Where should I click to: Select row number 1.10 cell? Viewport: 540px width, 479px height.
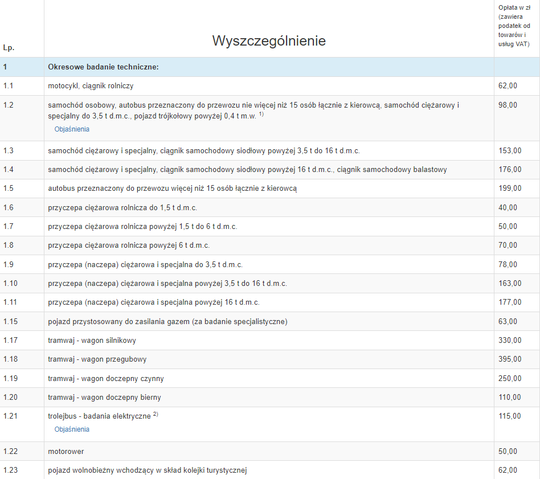pyautogui.click(x=11, y=284)
